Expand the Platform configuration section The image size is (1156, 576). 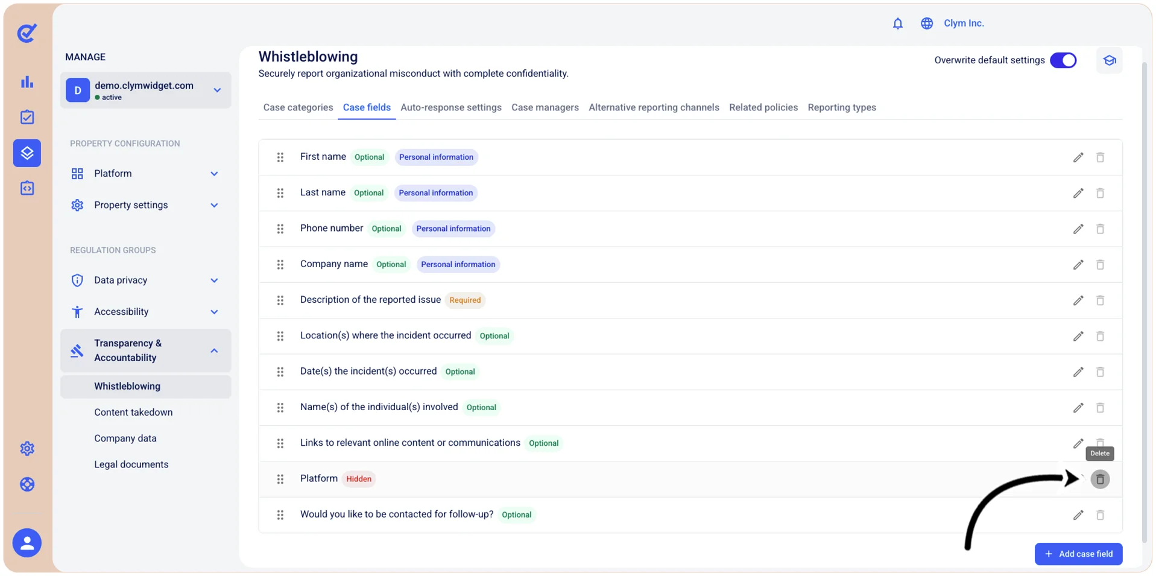(145, 174)
